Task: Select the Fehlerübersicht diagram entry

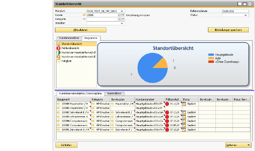Action: [x=76, y=48]
